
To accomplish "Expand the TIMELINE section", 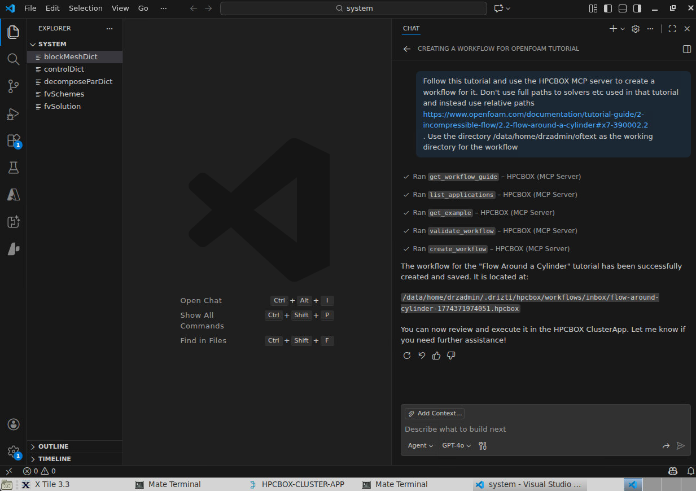I will pos(75,459).
